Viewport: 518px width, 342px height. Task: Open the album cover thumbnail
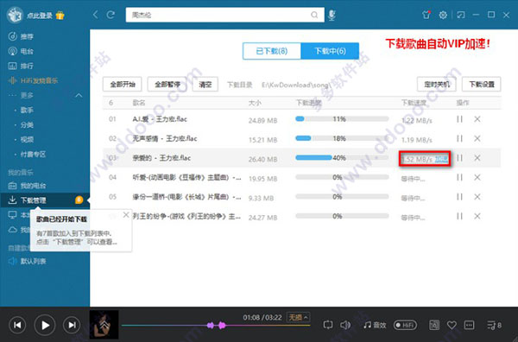click(104, 325)
